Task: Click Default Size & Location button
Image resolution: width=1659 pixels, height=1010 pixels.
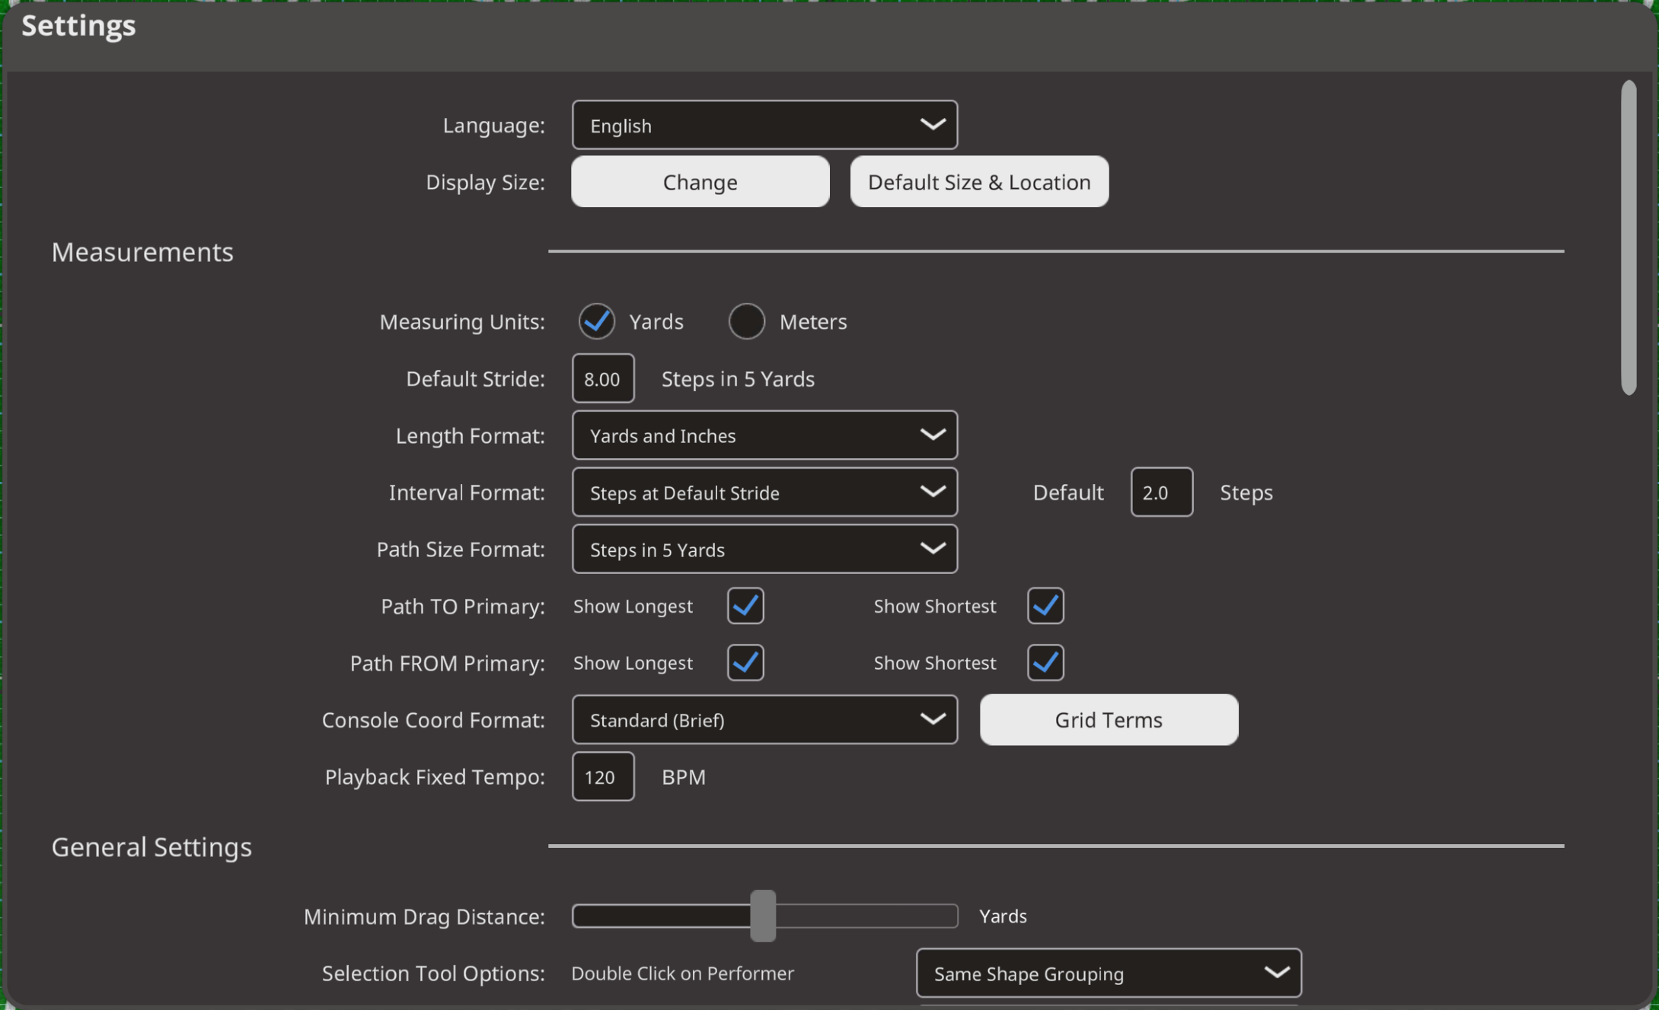Action: (978, 182)
